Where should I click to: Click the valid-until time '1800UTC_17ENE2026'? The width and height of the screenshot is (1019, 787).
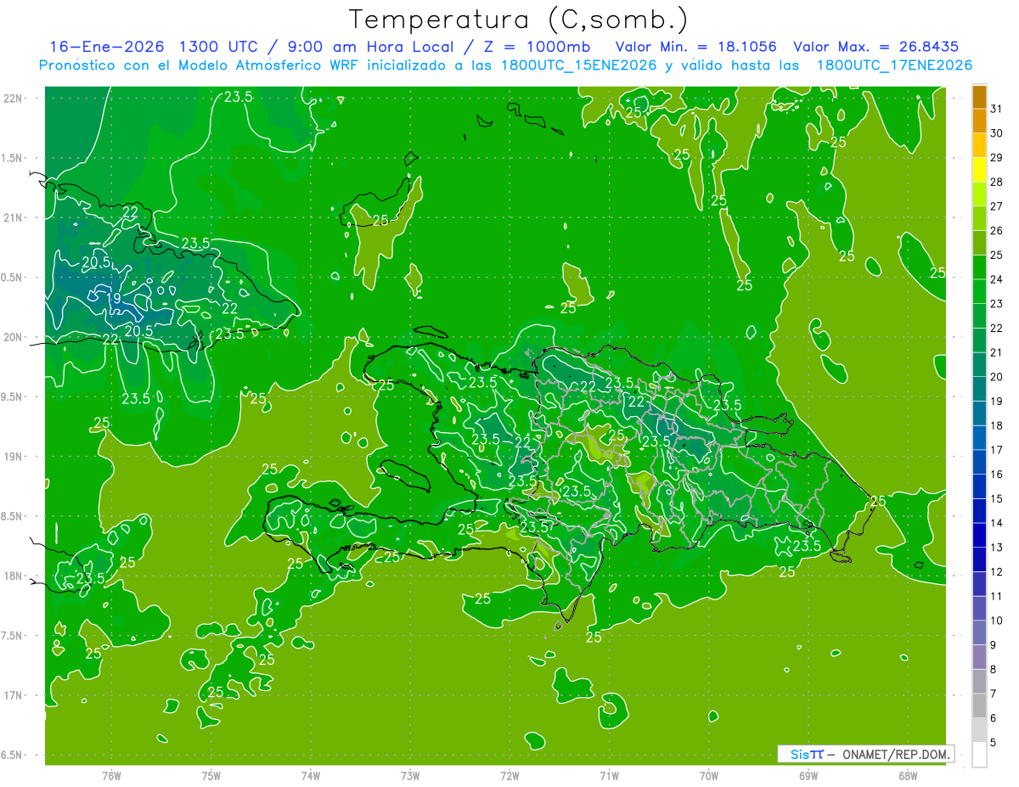pyautogui.click(x=894, y=65)
